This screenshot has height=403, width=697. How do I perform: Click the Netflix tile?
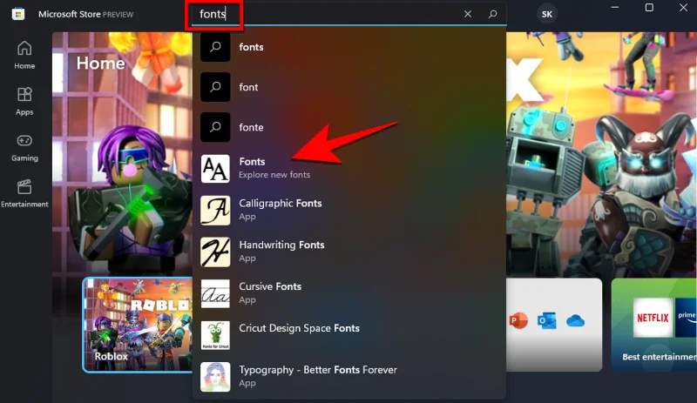pyautogui.click(x=653, y=317)
